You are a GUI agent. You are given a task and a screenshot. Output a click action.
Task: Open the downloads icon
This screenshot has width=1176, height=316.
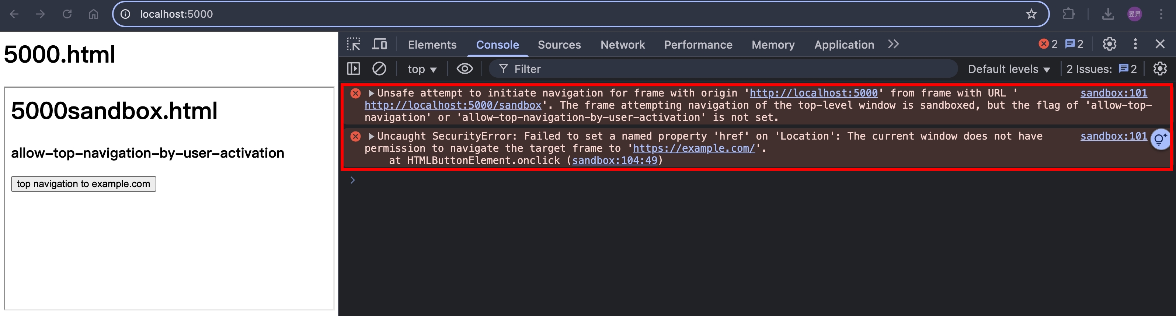tap(1108, 14)
